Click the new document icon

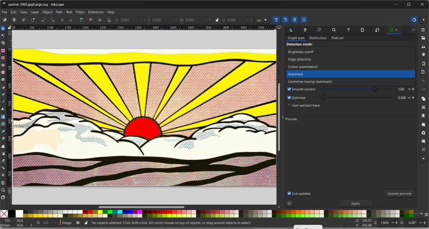(424, 30)
